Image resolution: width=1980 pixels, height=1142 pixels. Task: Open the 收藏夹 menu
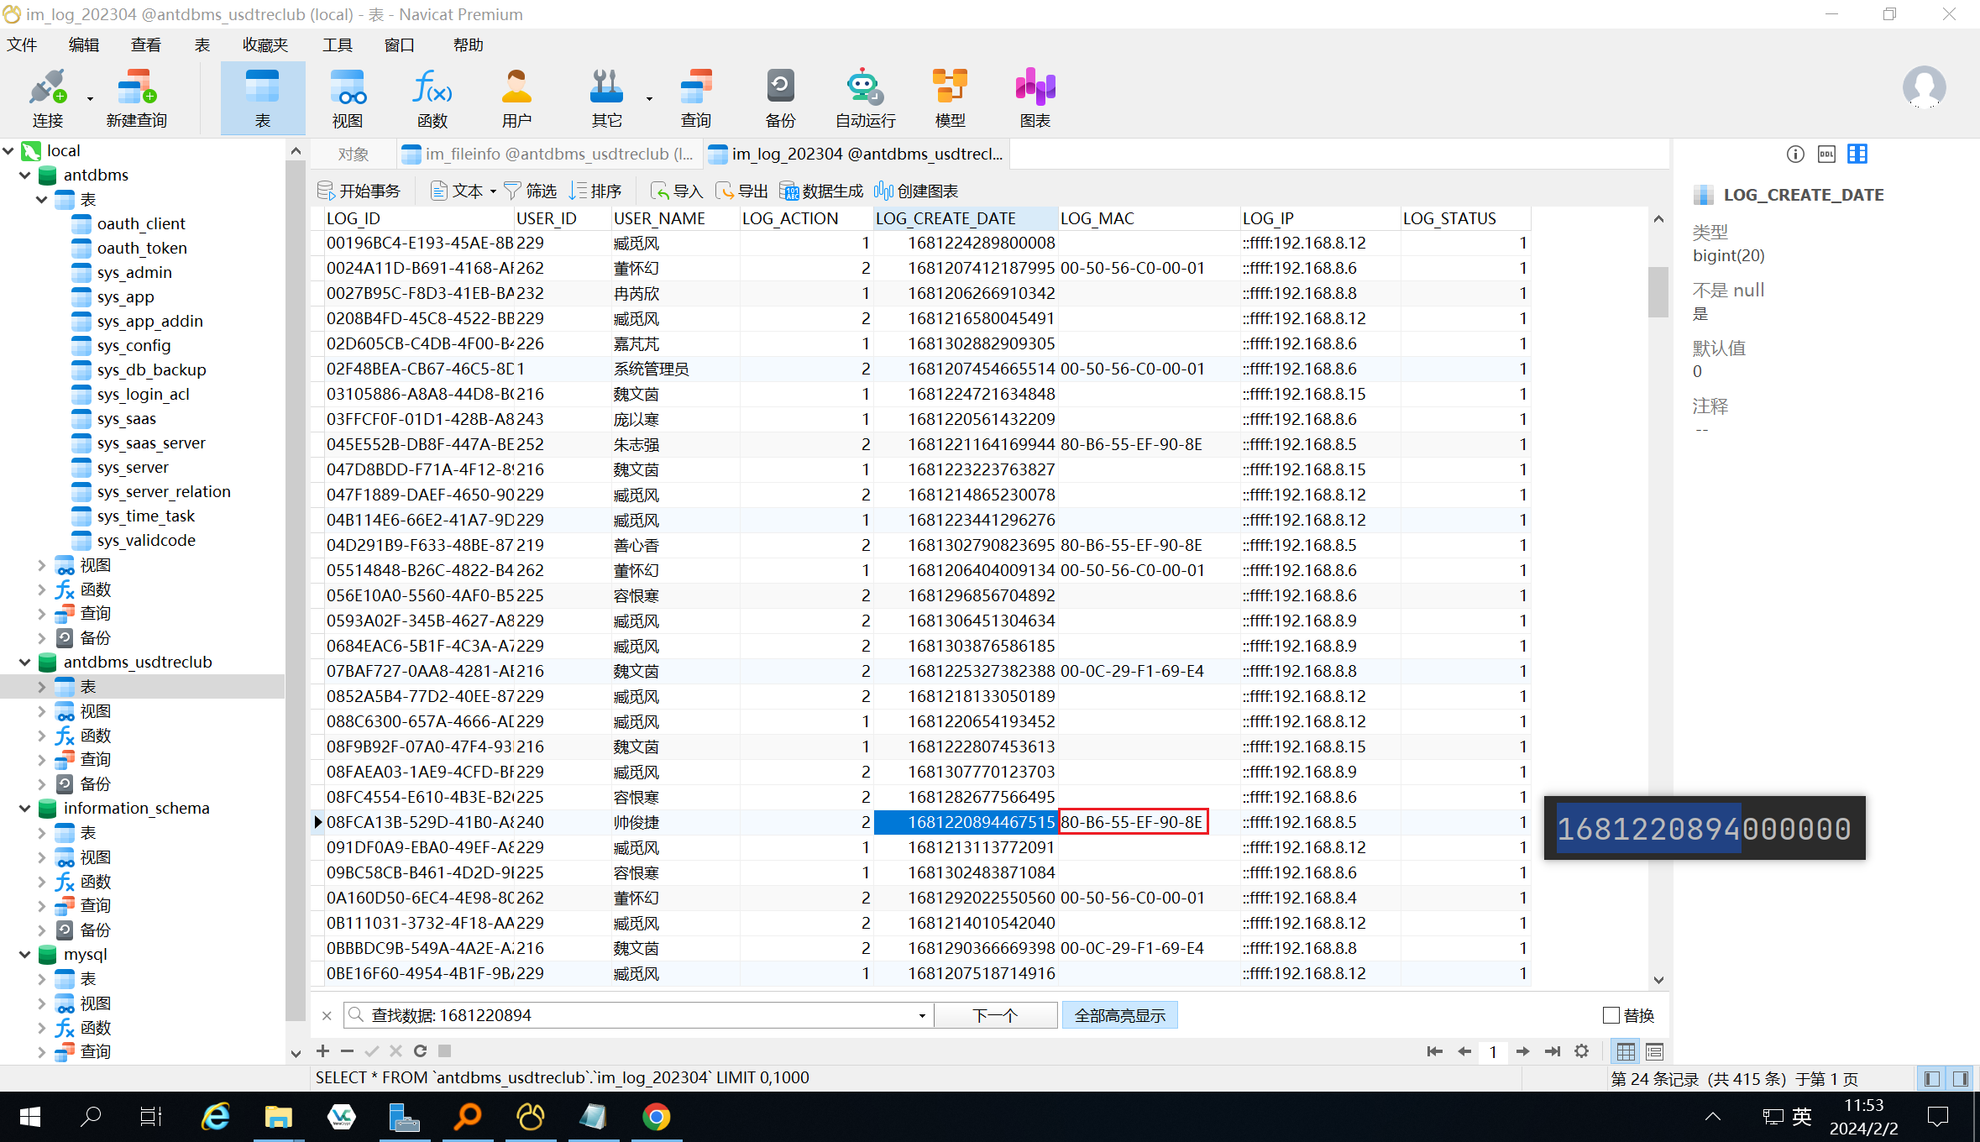point(265,45)
